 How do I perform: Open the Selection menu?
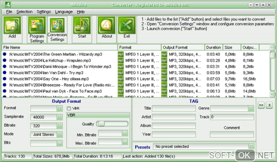24,12
